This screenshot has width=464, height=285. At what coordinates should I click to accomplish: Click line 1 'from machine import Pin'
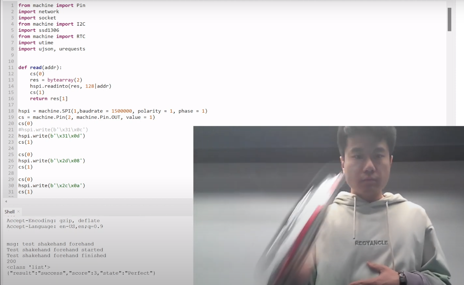pyautogui.click(x=52, y=5)
